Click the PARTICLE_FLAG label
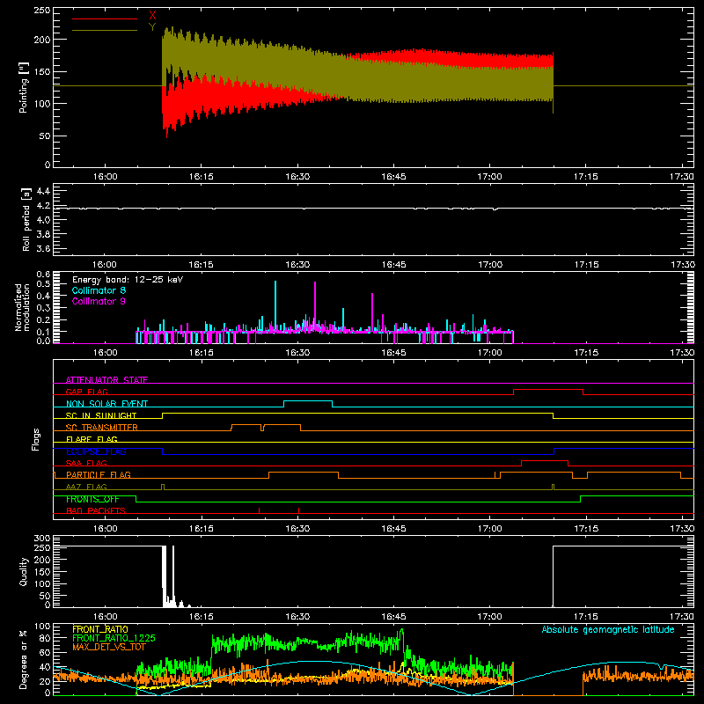Viewport: 704px width, 704px height. [99, 475]
